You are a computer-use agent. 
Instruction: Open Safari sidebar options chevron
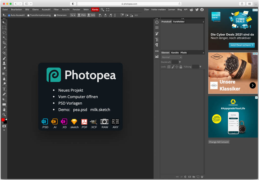pos(31,4)
